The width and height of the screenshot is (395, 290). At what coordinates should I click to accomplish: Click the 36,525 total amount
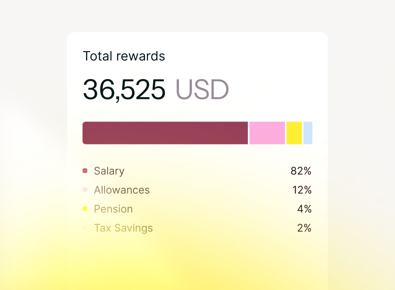coord(124,89)
